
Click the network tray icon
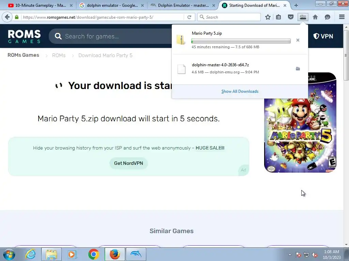click(306, 255)
